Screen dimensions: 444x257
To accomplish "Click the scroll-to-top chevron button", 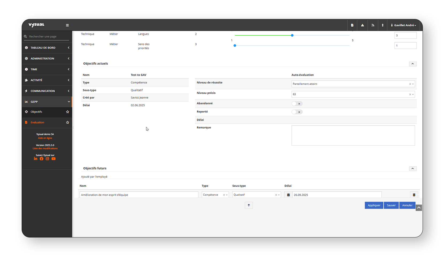I will [419, 208].
